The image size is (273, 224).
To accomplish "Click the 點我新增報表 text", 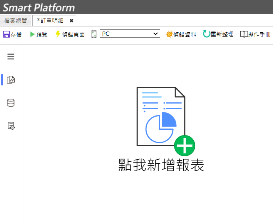I will (x=161, y=165).
